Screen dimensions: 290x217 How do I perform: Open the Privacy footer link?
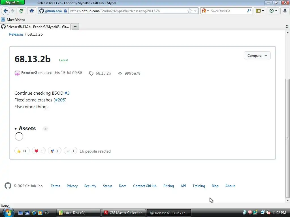[x=72, y=186]
